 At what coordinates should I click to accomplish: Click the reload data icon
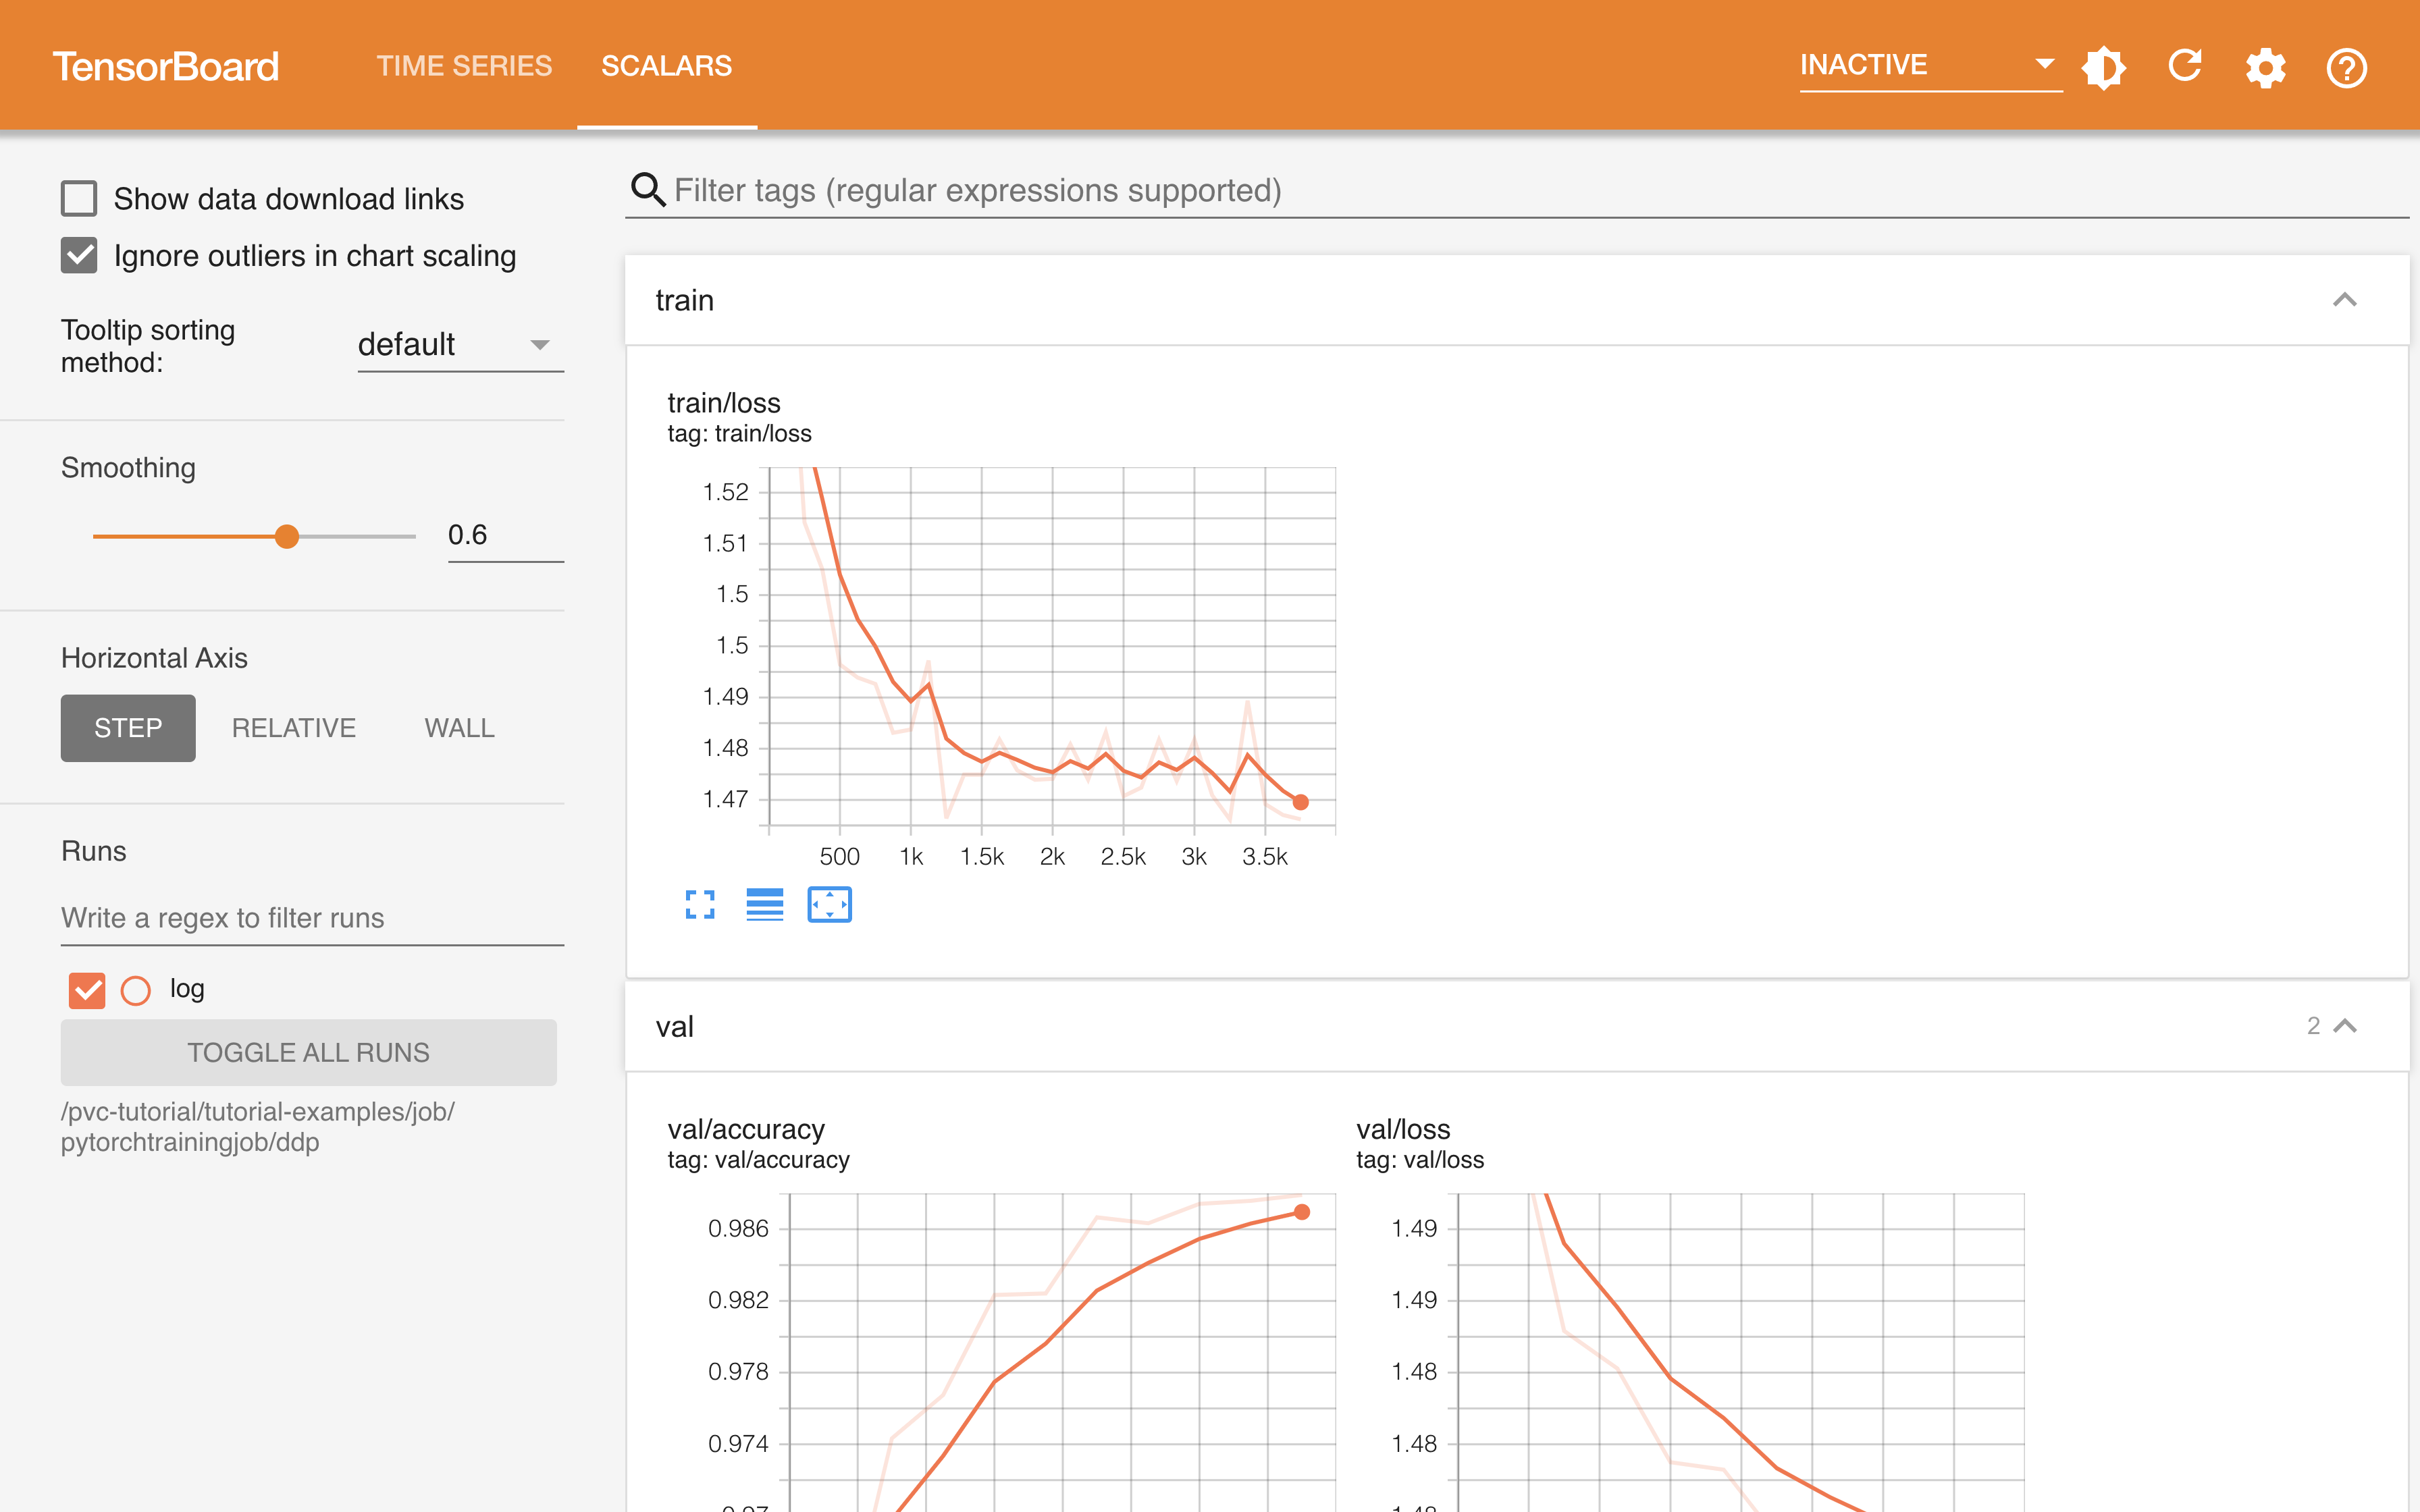coord(2184,66)
